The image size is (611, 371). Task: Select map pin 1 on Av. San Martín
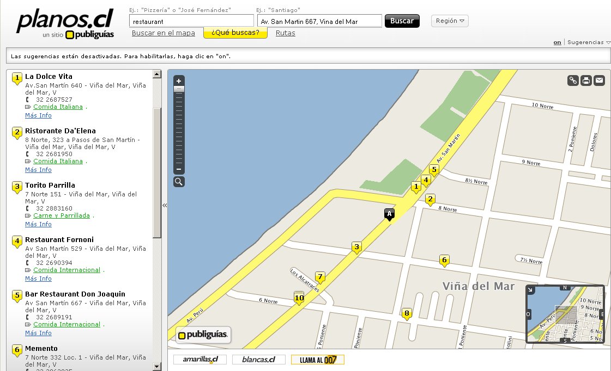click(416, 187)
